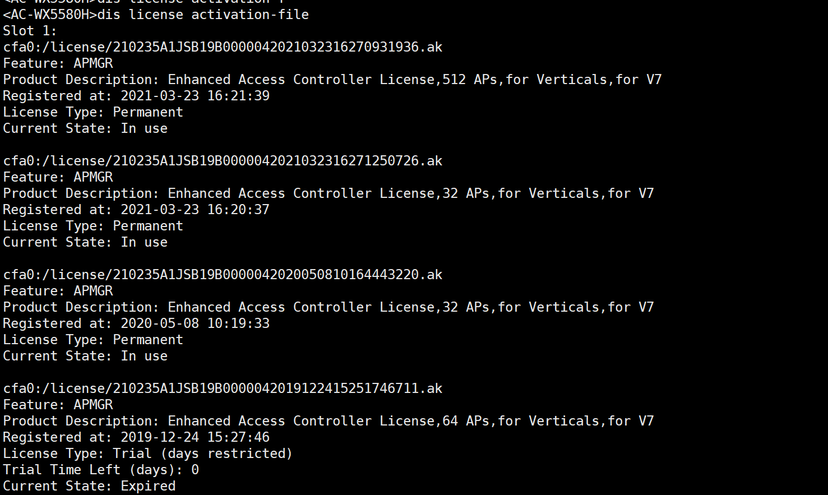Click license file path ending 271250726.ak
The width and height of the screenshot is (828, 495).
pyautogui.click(x=223, y=161)
